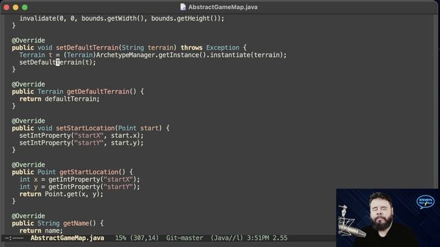Click getStartLocation method name
Screen dimensions: 440x247
click(x=89, y=172)
